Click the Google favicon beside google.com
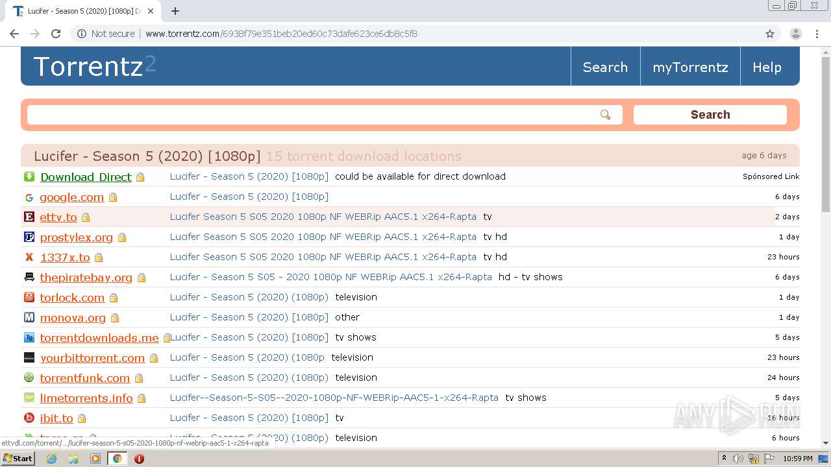Screen dimensions: 831x467 pyautogui.click(x=29, y=197)
